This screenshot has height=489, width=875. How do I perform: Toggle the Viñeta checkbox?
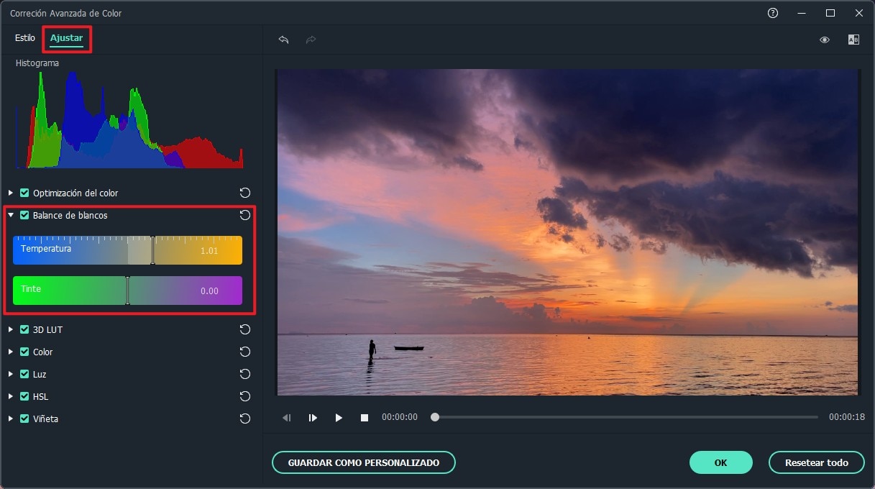tap(25, 419)
